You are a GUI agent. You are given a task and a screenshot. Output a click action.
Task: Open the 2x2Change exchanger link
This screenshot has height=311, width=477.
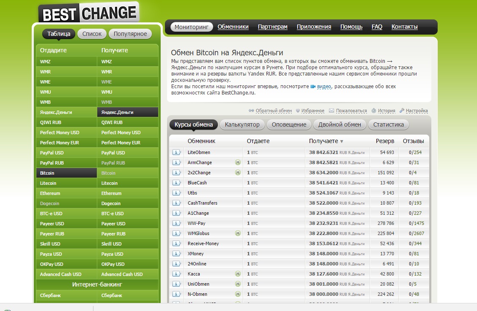199,173
